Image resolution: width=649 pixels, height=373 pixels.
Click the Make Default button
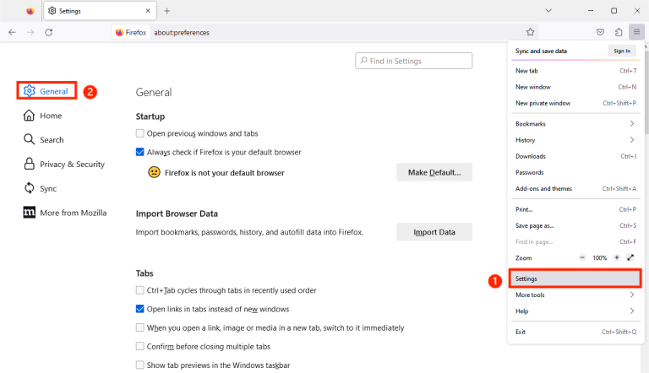434,172
